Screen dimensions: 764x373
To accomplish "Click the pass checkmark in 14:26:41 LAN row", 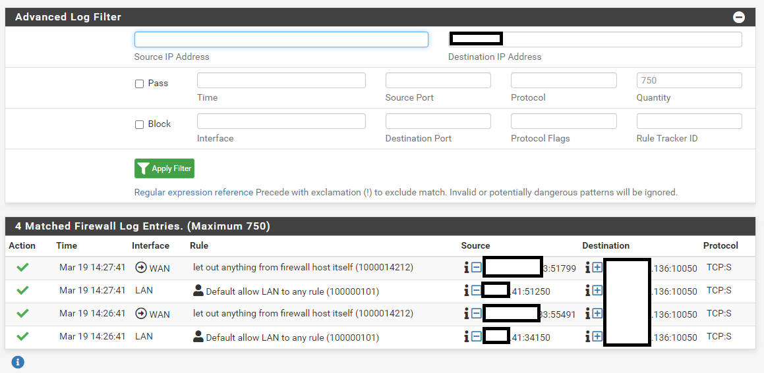I will click(22, 336).
